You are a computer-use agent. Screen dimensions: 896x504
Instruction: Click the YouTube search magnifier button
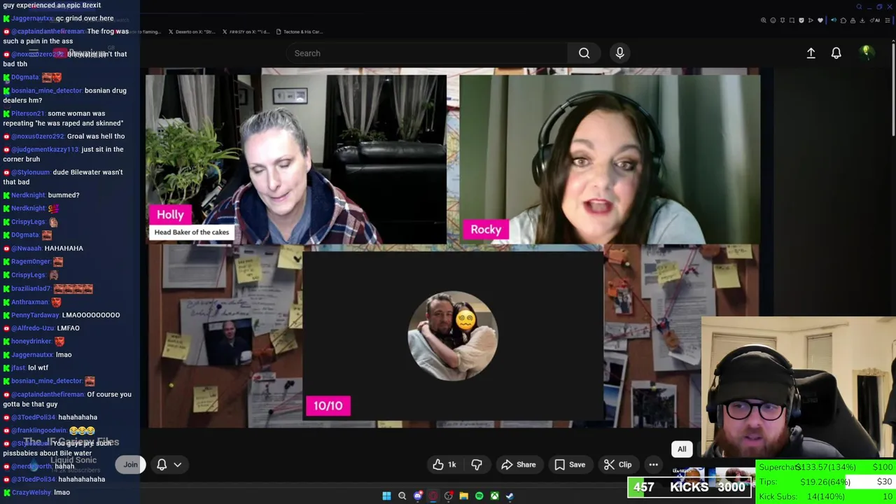point(584,53)
